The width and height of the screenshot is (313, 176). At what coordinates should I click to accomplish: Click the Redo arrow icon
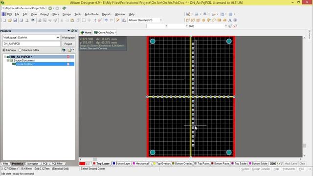112,20
